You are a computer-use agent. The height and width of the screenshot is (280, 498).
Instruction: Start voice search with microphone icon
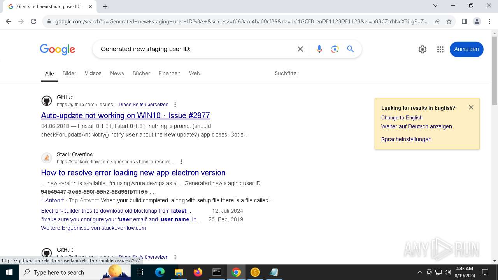coord(319,49)
